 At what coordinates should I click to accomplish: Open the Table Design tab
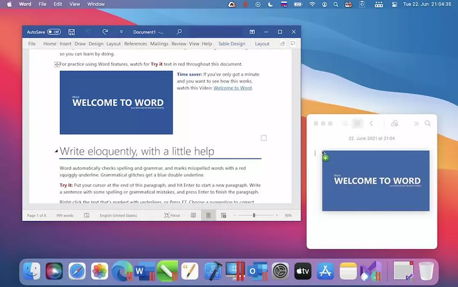pos(231,44)
